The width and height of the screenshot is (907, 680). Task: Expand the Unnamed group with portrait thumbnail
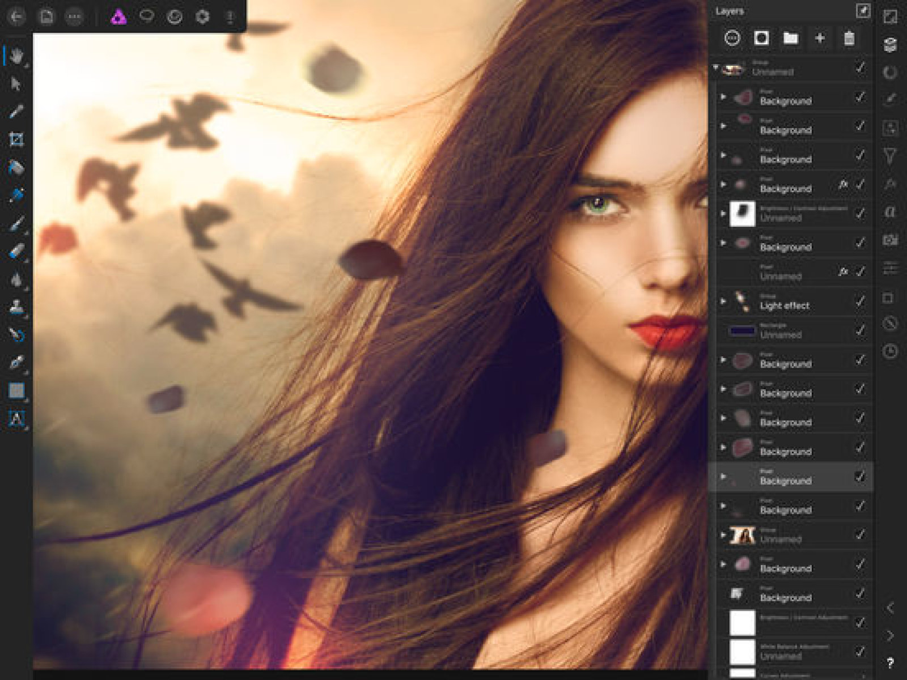coord(723,534)
